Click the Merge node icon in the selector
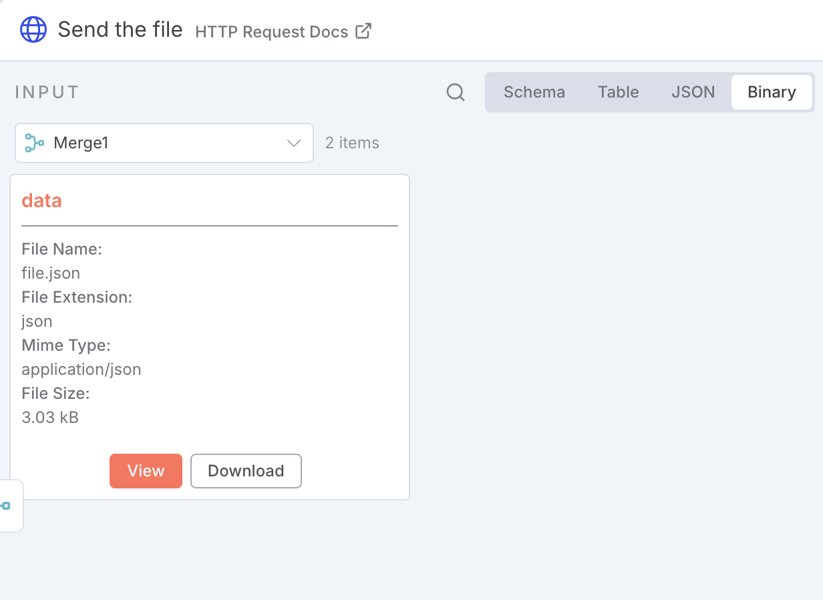Viewport: 823px width, 600px height. tap(34, 142)
